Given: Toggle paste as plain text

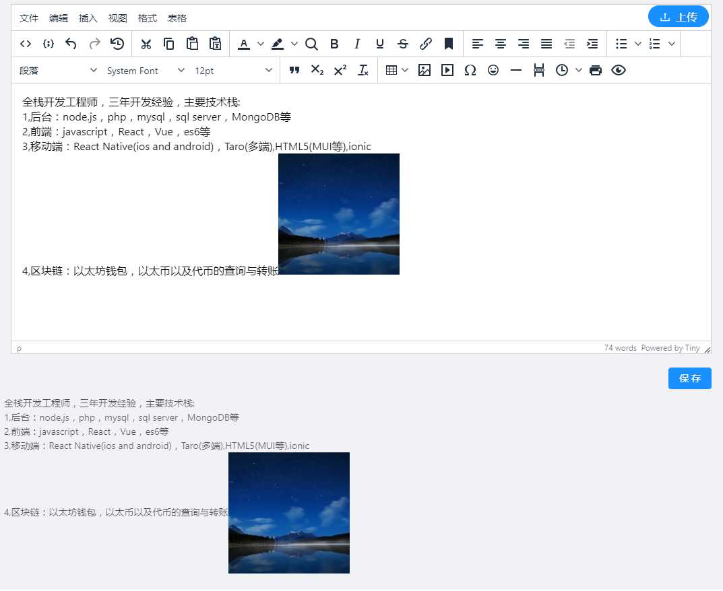Looking at the screenshot, I should pos(216,44).
